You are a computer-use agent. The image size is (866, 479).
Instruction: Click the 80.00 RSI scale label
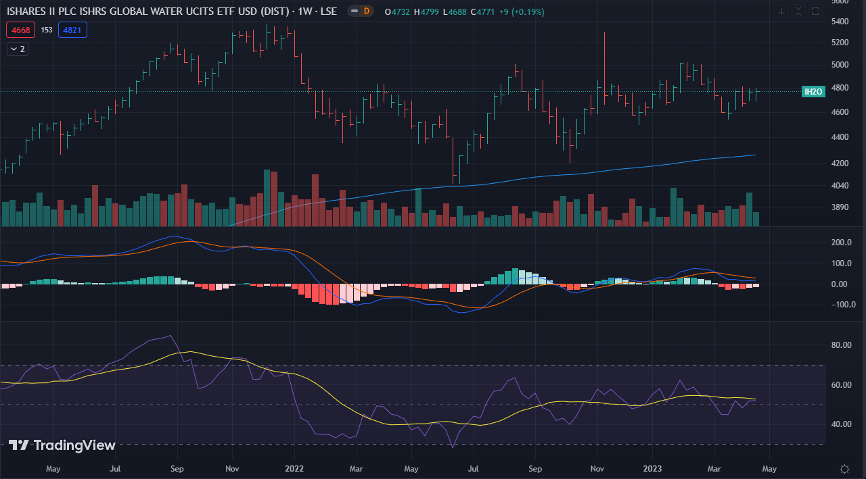coord(842,345)
